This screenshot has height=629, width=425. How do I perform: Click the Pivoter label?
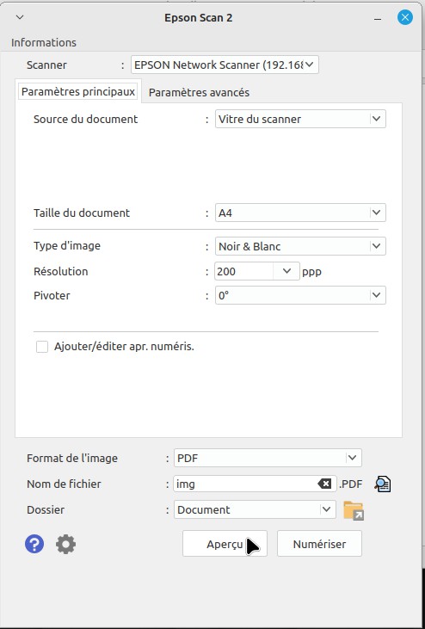point(52,295)
